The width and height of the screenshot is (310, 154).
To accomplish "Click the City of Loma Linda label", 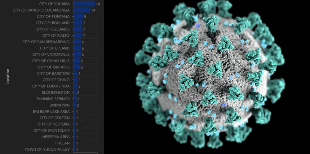I will [x=51, y=86].
